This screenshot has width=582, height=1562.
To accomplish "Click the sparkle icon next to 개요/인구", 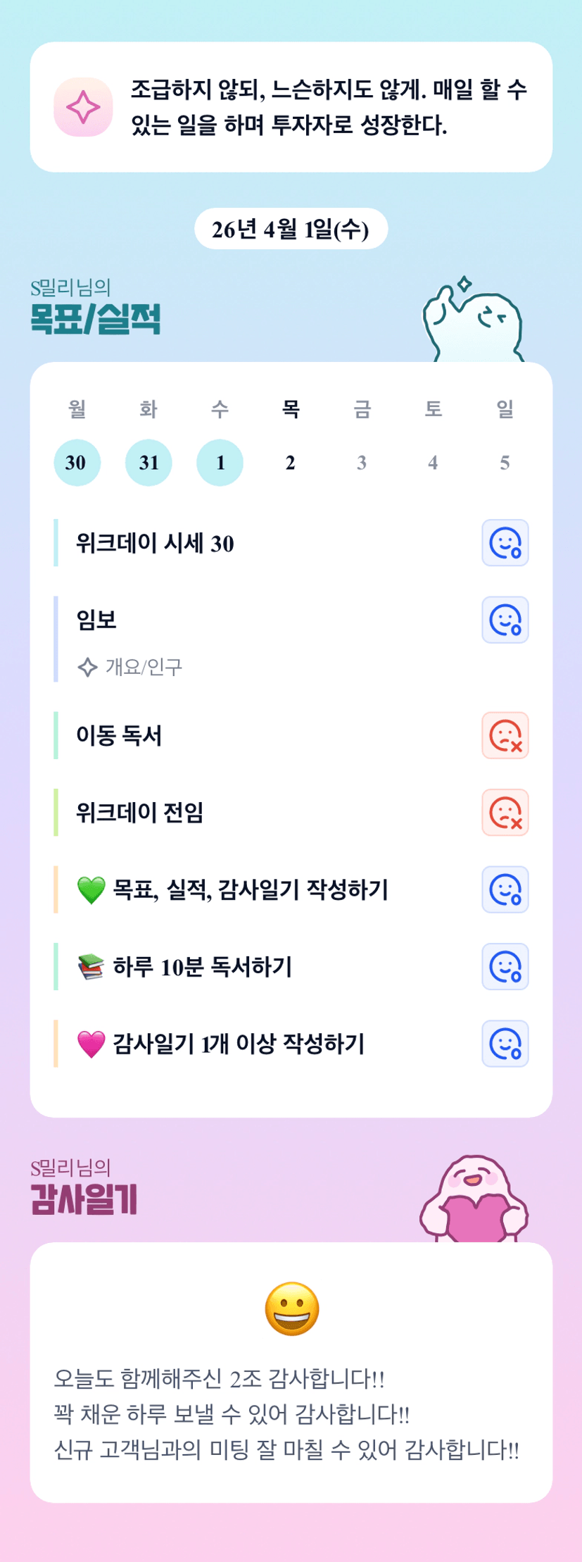I will click(x=87, y=667).
